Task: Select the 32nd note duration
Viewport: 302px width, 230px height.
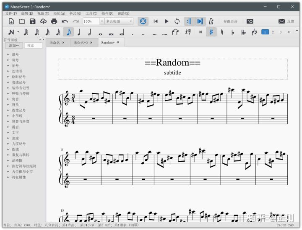Action: [47, 32]
